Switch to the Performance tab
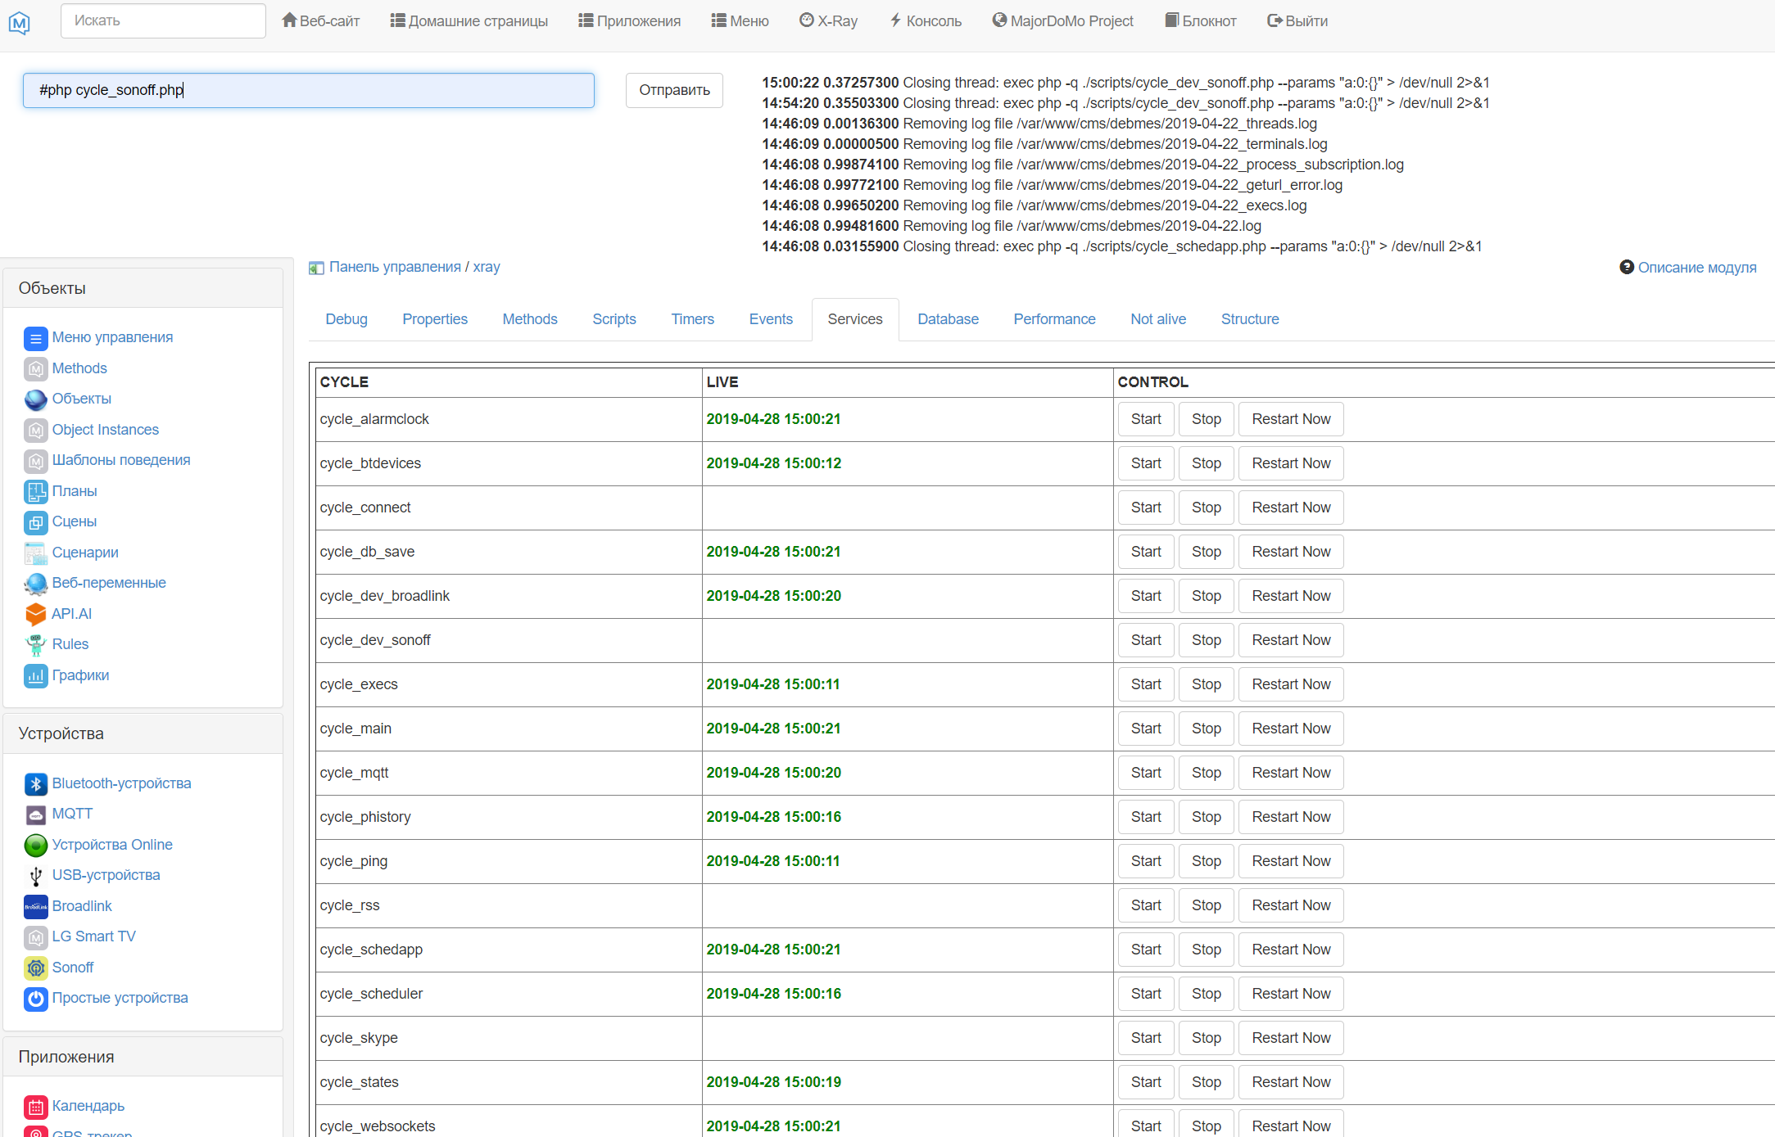Screen dimensions: 1775x1137 pyautogui.click(x=1054, y=319)
